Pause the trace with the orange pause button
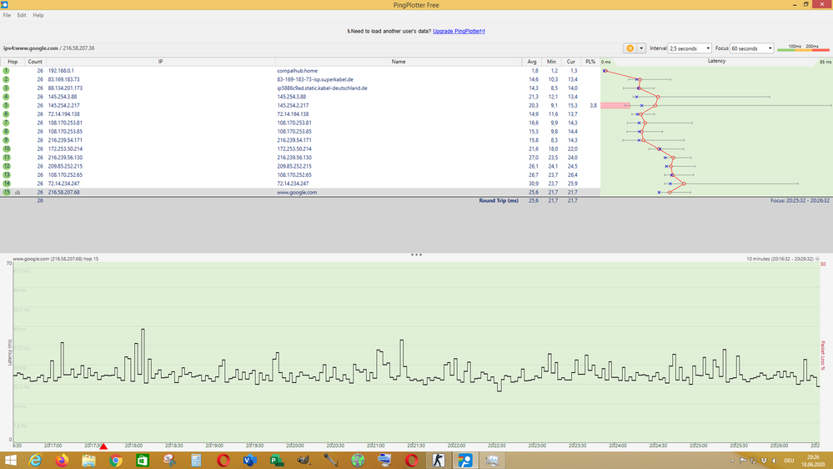 click(630, 48)
